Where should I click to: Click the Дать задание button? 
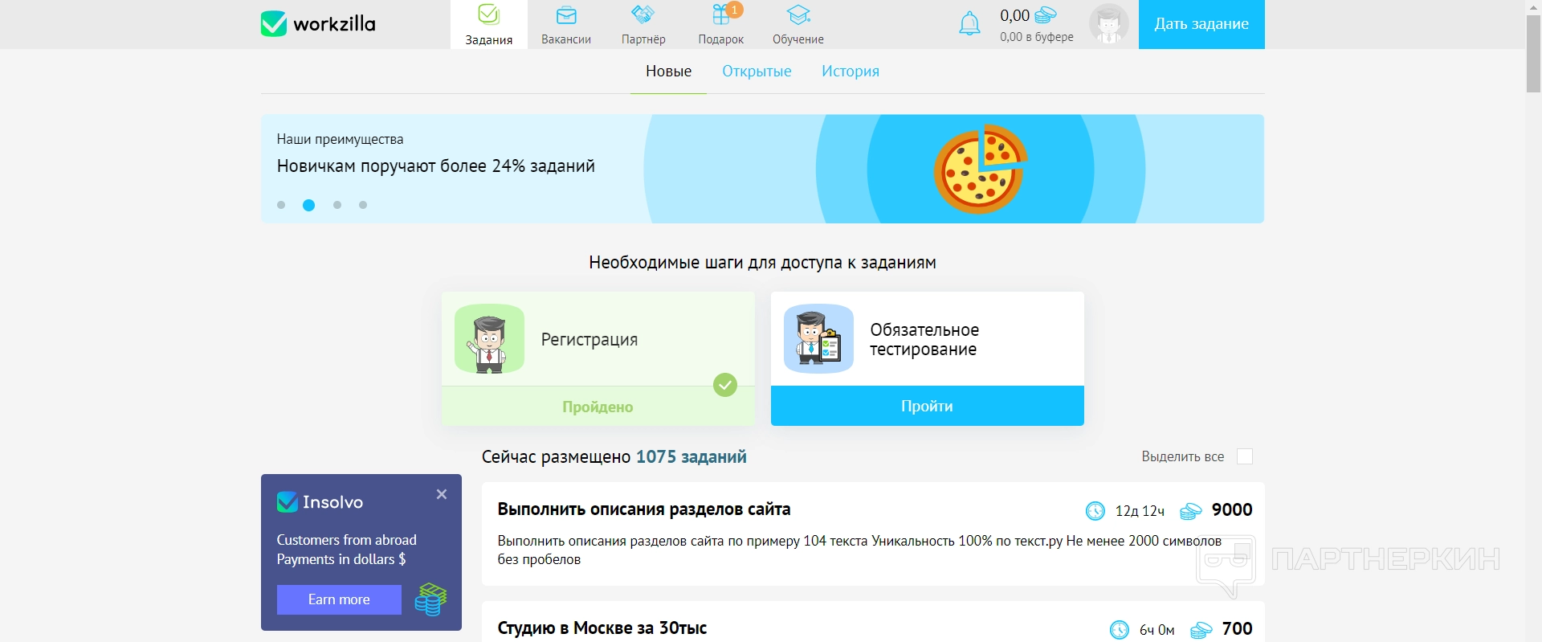1201,24
